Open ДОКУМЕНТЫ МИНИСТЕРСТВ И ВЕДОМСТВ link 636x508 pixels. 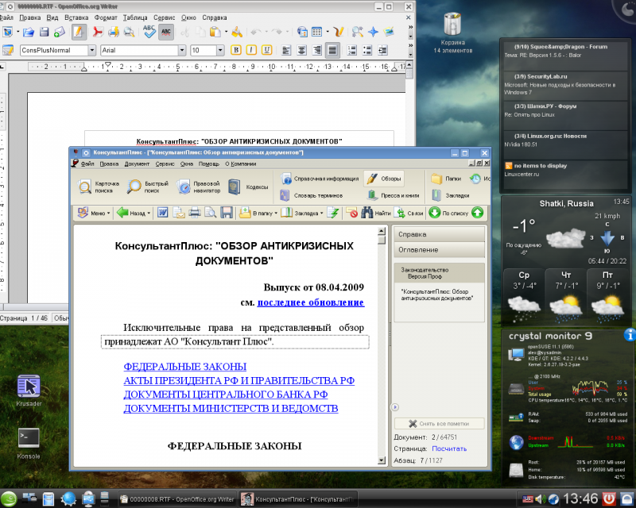coord(231,408)
